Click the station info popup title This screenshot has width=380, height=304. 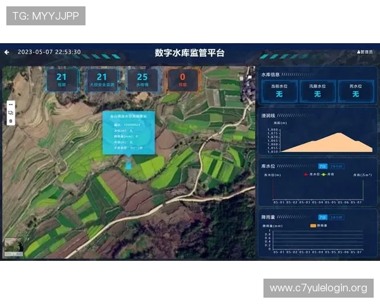(129, 117)
